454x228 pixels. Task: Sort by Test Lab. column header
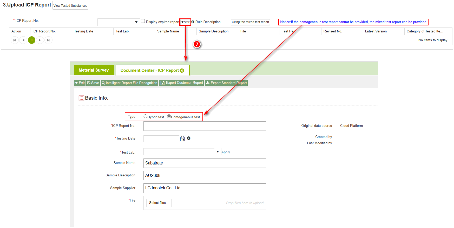(134, 31)
